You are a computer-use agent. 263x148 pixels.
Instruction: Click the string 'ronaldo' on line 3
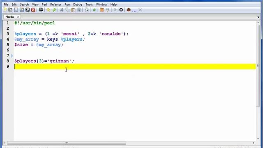click(x=111, y=34)
